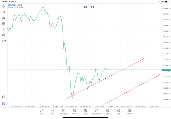Open the การซื้อขาย (Trade) tab
Viewport: 171px width, 119px height.
63,112
